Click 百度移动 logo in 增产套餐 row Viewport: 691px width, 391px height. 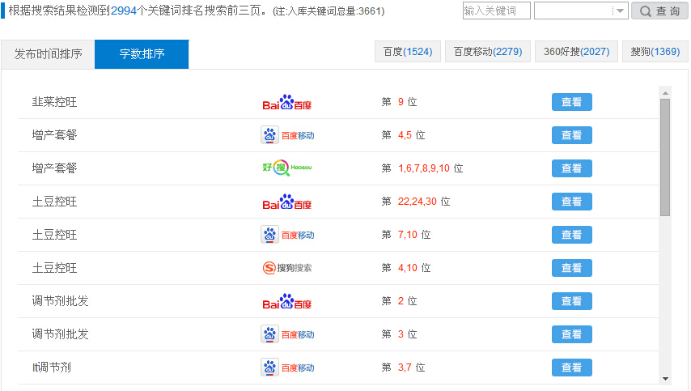[x=287, y=135]
